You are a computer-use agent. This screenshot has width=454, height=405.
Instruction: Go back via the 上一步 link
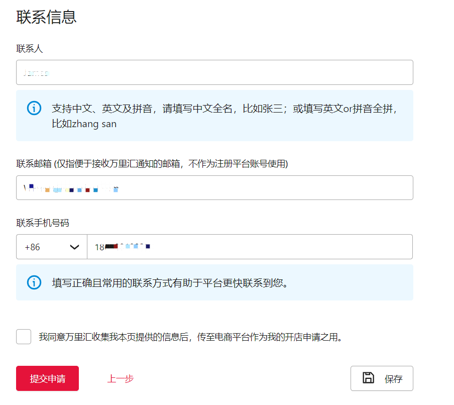[x=121, y=378]
